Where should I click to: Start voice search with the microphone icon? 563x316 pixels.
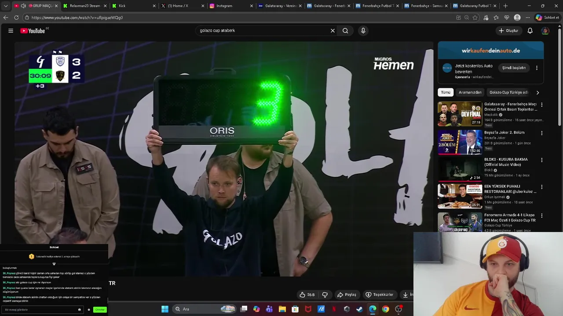coord(363,31)
